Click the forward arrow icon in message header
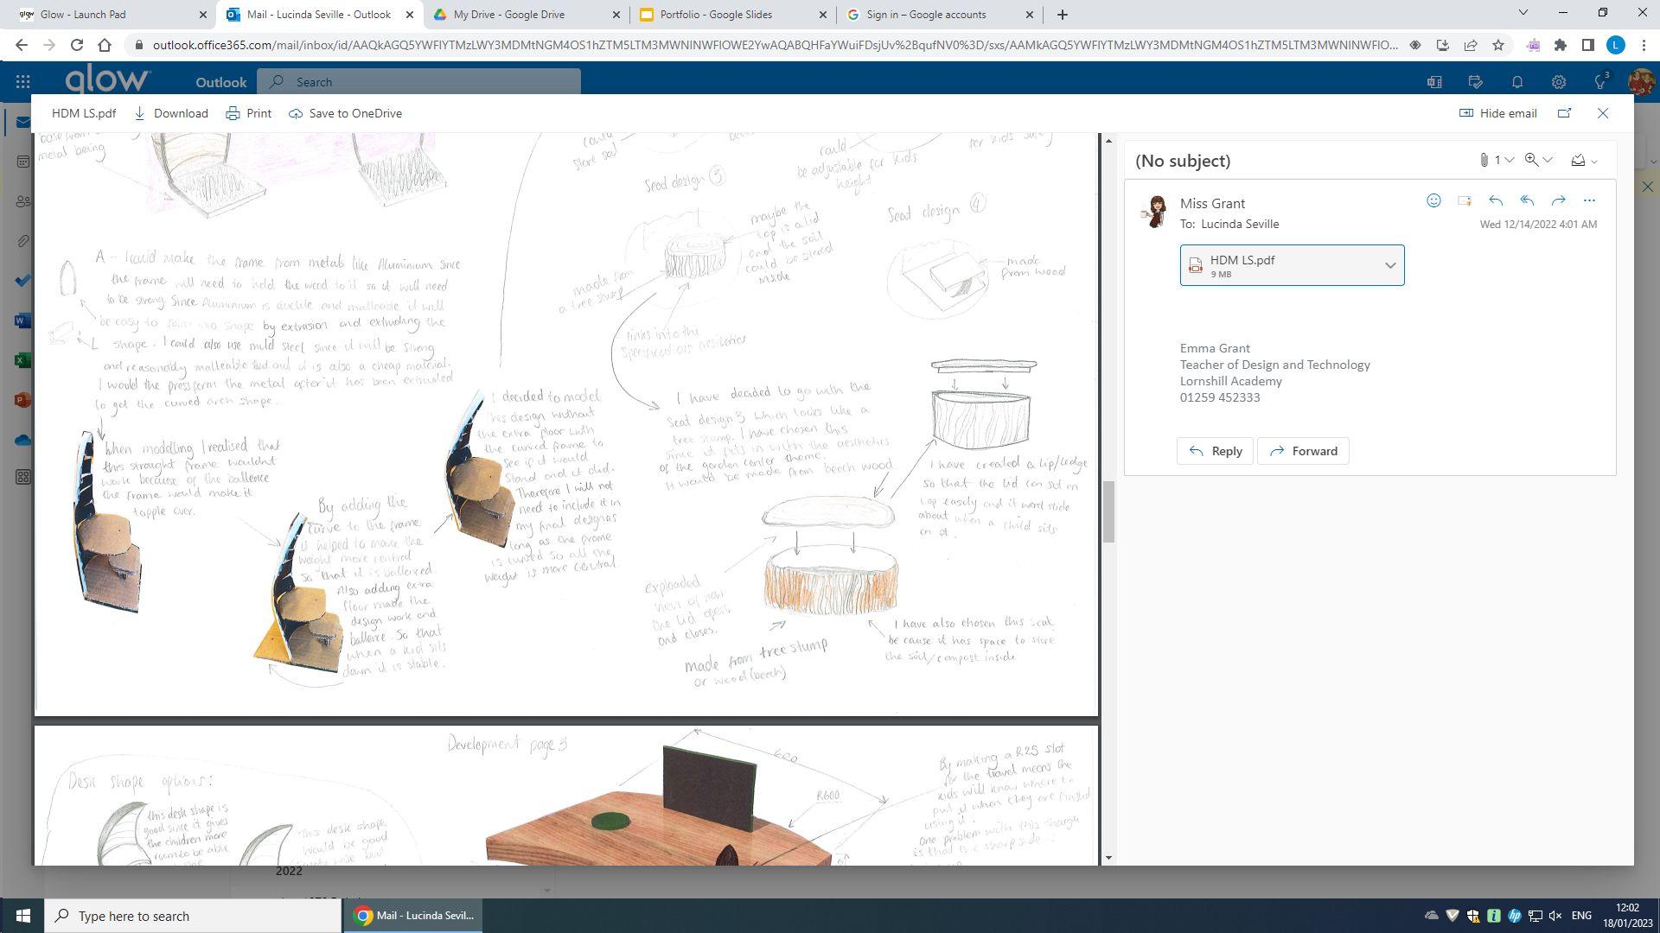1660x933 pixels. (1558, 200)
